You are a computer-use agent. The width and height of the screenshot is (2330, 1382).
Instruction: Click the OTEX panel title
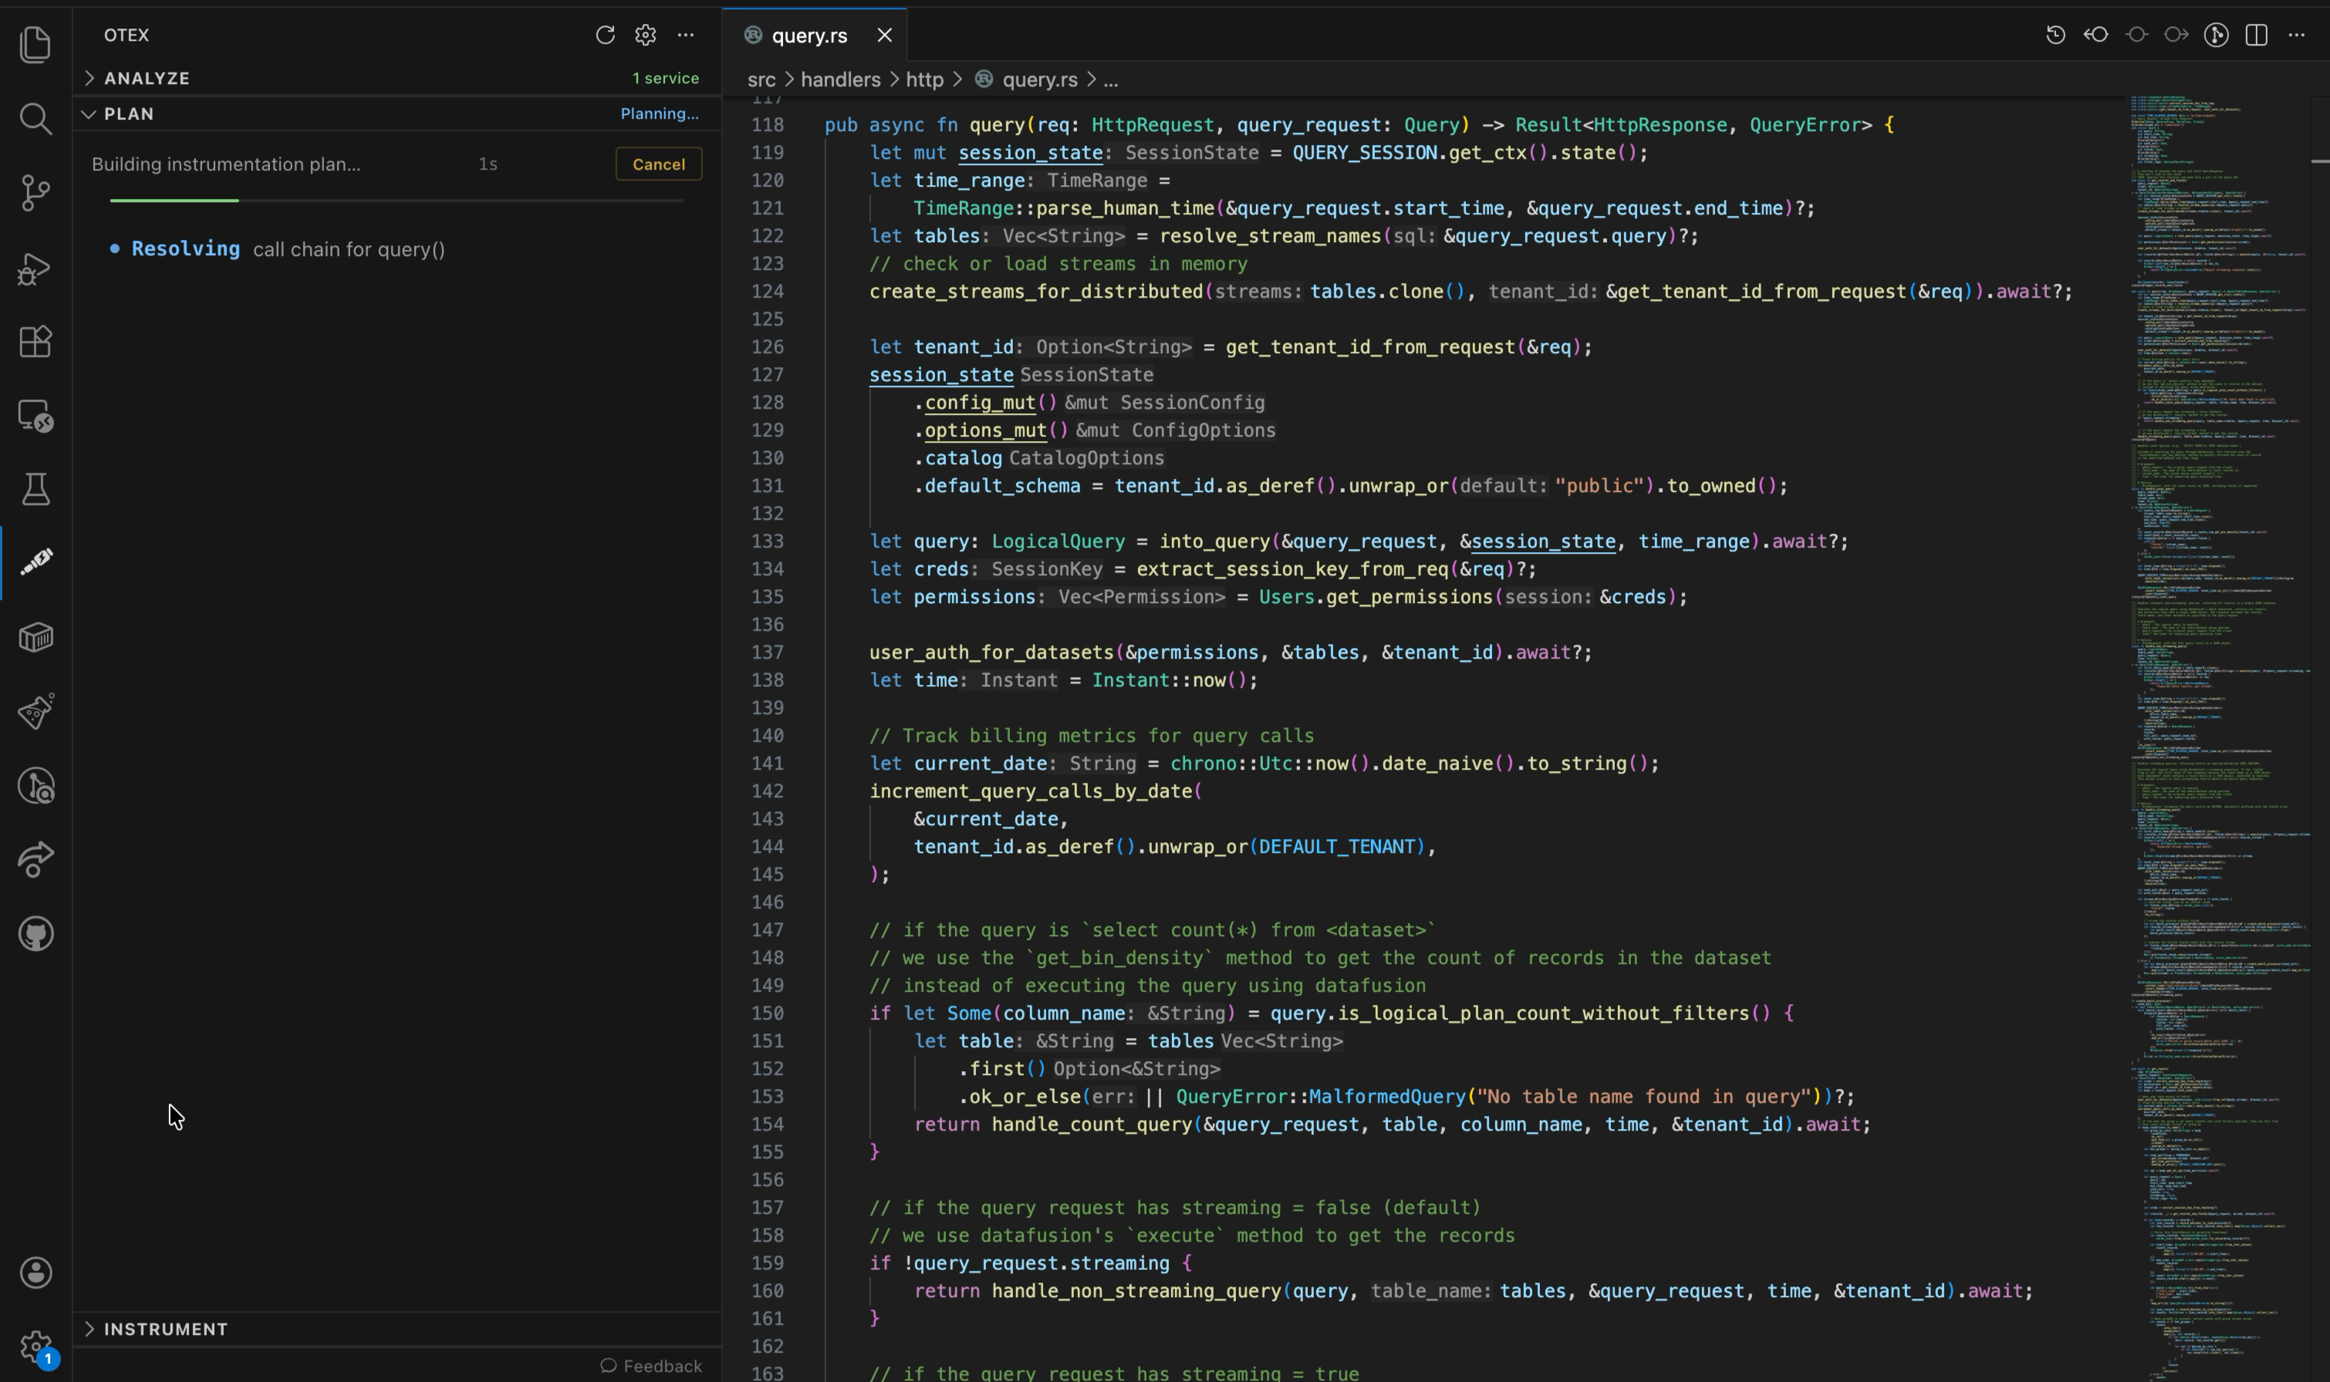click(x=127, y=35)
